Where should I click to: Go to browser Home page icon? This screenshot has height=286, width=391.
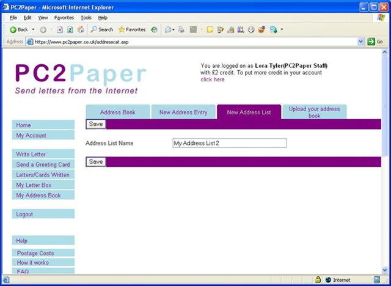[81, 30]
